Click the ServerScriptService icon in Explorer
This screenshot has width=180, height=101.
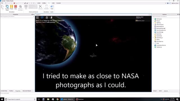pos(155,30)
